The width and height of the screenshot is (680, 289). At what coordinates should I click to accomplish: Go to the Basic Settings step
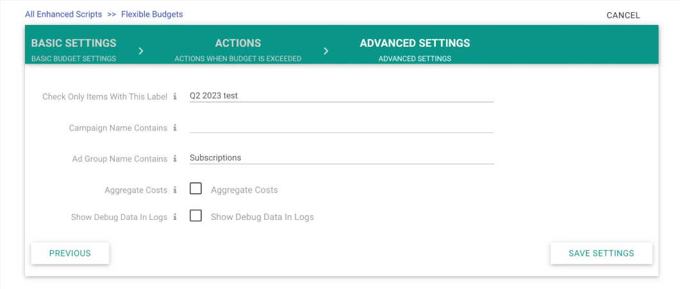click(x=74, y=49)
